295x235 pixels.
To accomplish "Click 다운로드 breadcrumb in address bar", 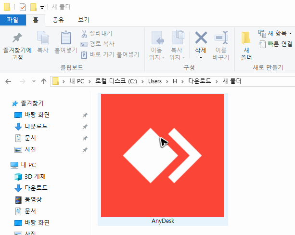I will click(x=200, y=81).
